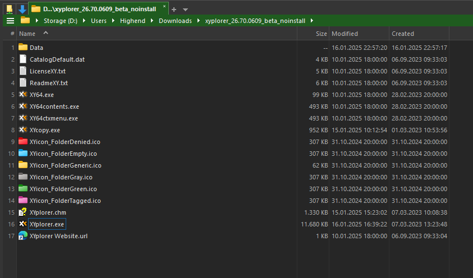Image resolution: width=473 pixels, height=278 pixels.
Task: Expand arrow after xyplorer_26.70.0609_beta_noinstall breadcrumb
Action: pos(311,21)
